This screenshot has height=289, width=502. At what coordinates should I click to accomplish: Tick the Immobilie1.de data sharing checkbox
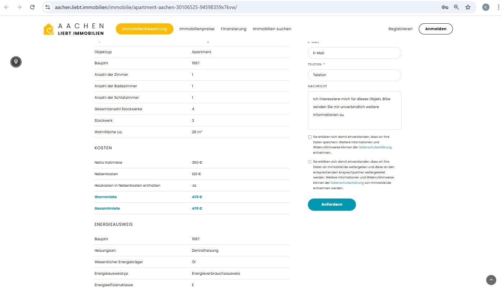310,162
